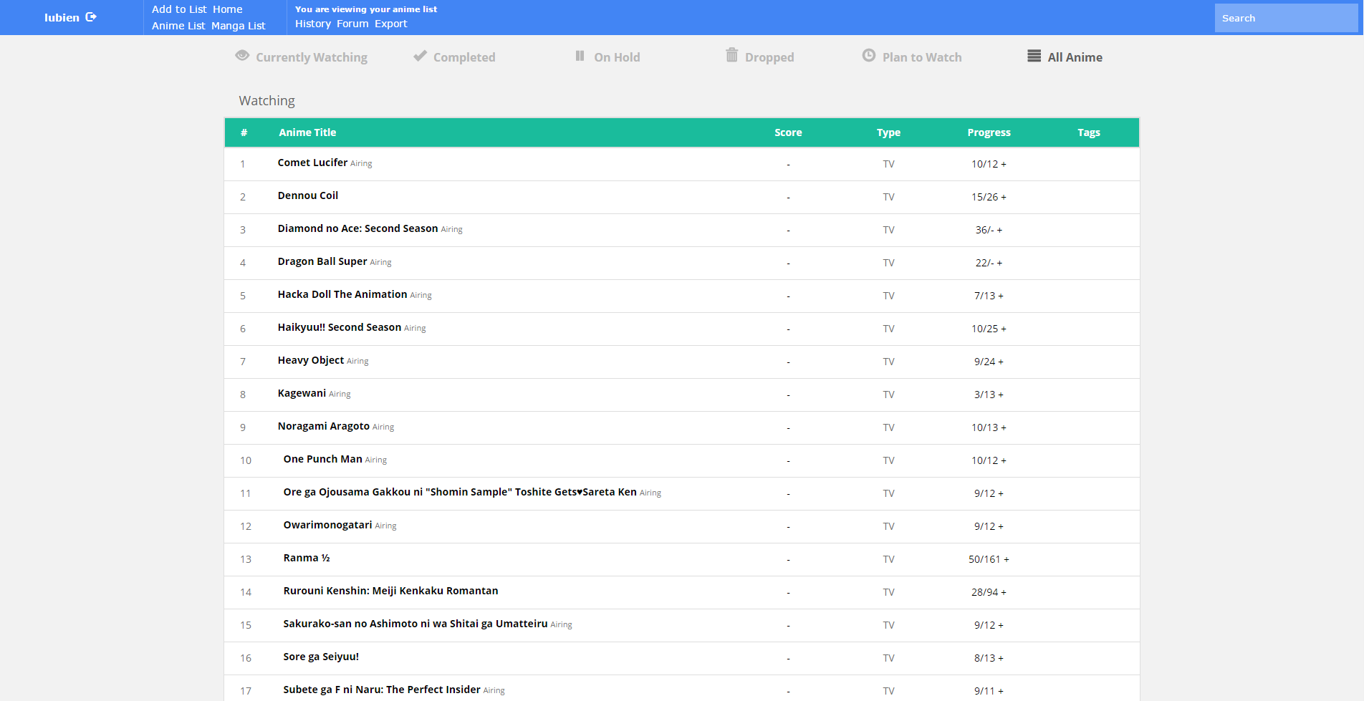Open the Plan to Watch tab
This screenshot has height=701, width=1364.
point(922,57)
